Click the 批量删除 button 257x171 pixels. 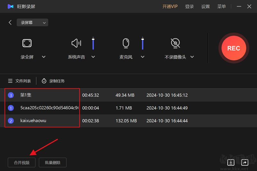point(53,162)
